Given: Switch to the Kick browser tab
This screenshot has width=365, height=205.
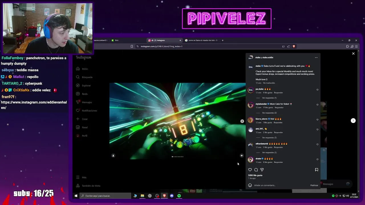Looking at the screenshot, I should (128, 40).
